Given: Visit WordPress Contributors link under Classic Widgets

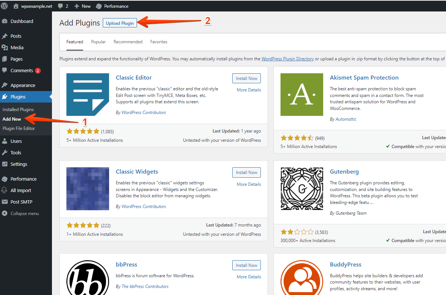Looking at the screenshot, I should [144, 207].
